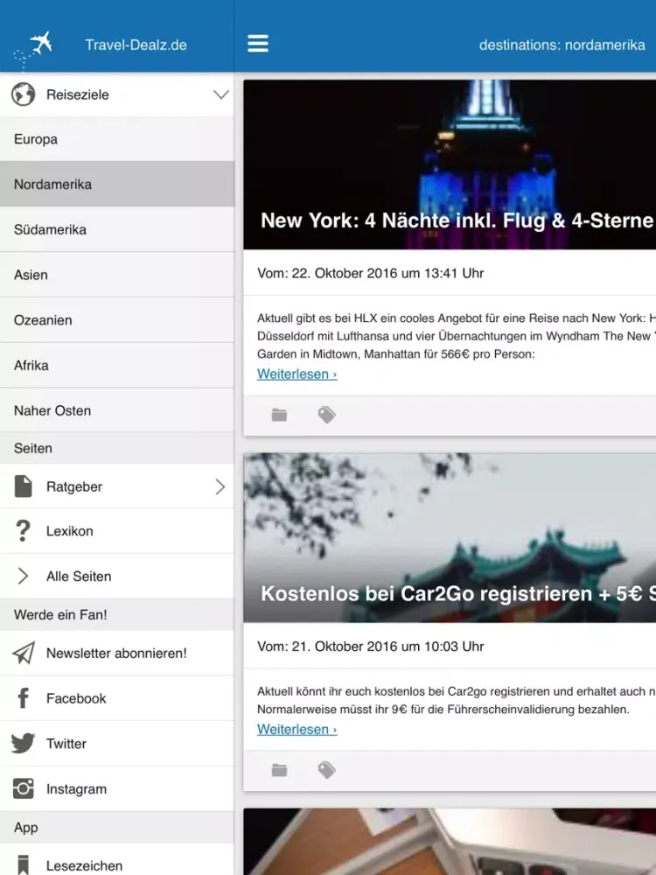Click folder category icon under Car2Go article
The height and width of the screenshot is (875, 656).
click(279, 770)
